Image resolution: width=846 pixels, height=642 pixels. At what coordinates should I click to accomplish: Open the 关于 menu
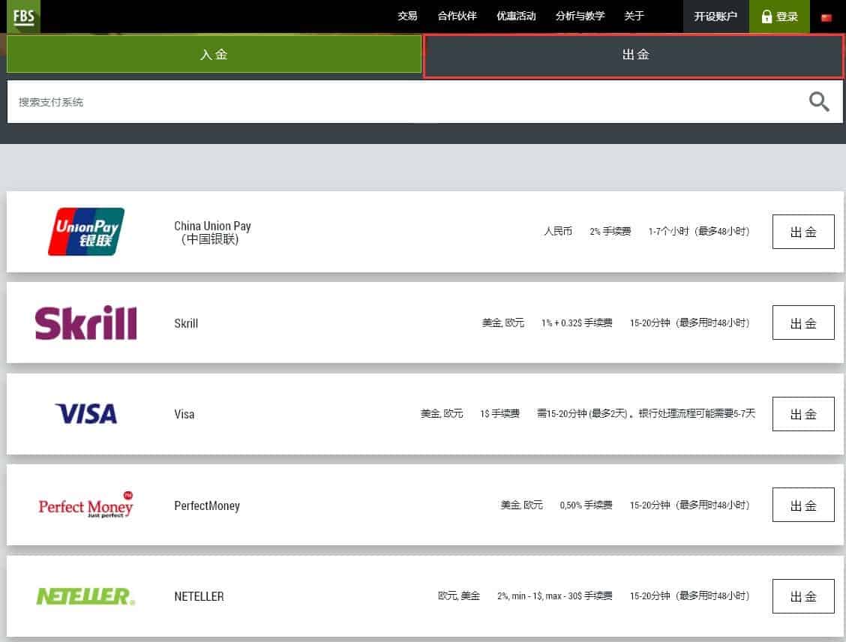[x=634, y=16]
